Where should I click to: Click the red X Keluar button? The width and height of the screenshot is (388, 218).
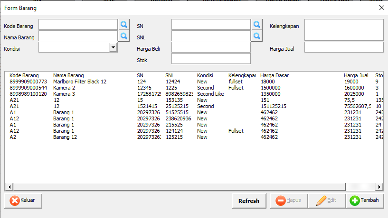pyautogui.click(x=20, y=200)
